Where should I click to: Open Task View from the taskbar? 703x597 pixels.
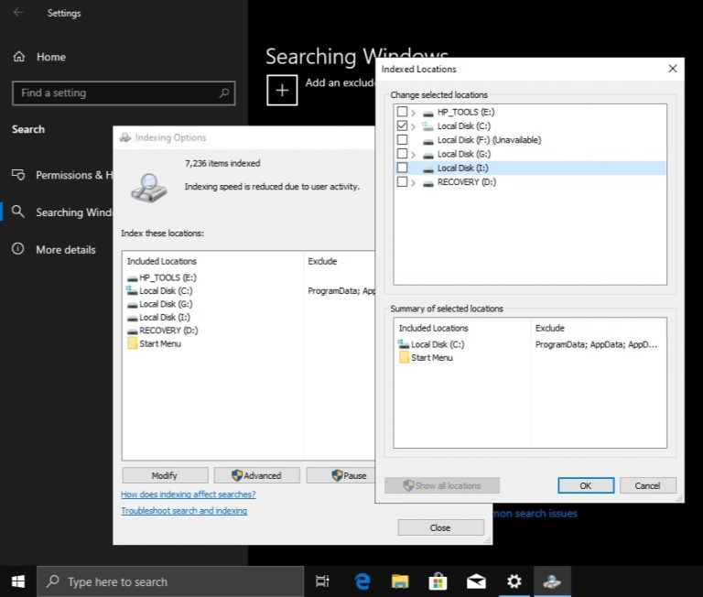pyautogui.click(x=322, y=581)
